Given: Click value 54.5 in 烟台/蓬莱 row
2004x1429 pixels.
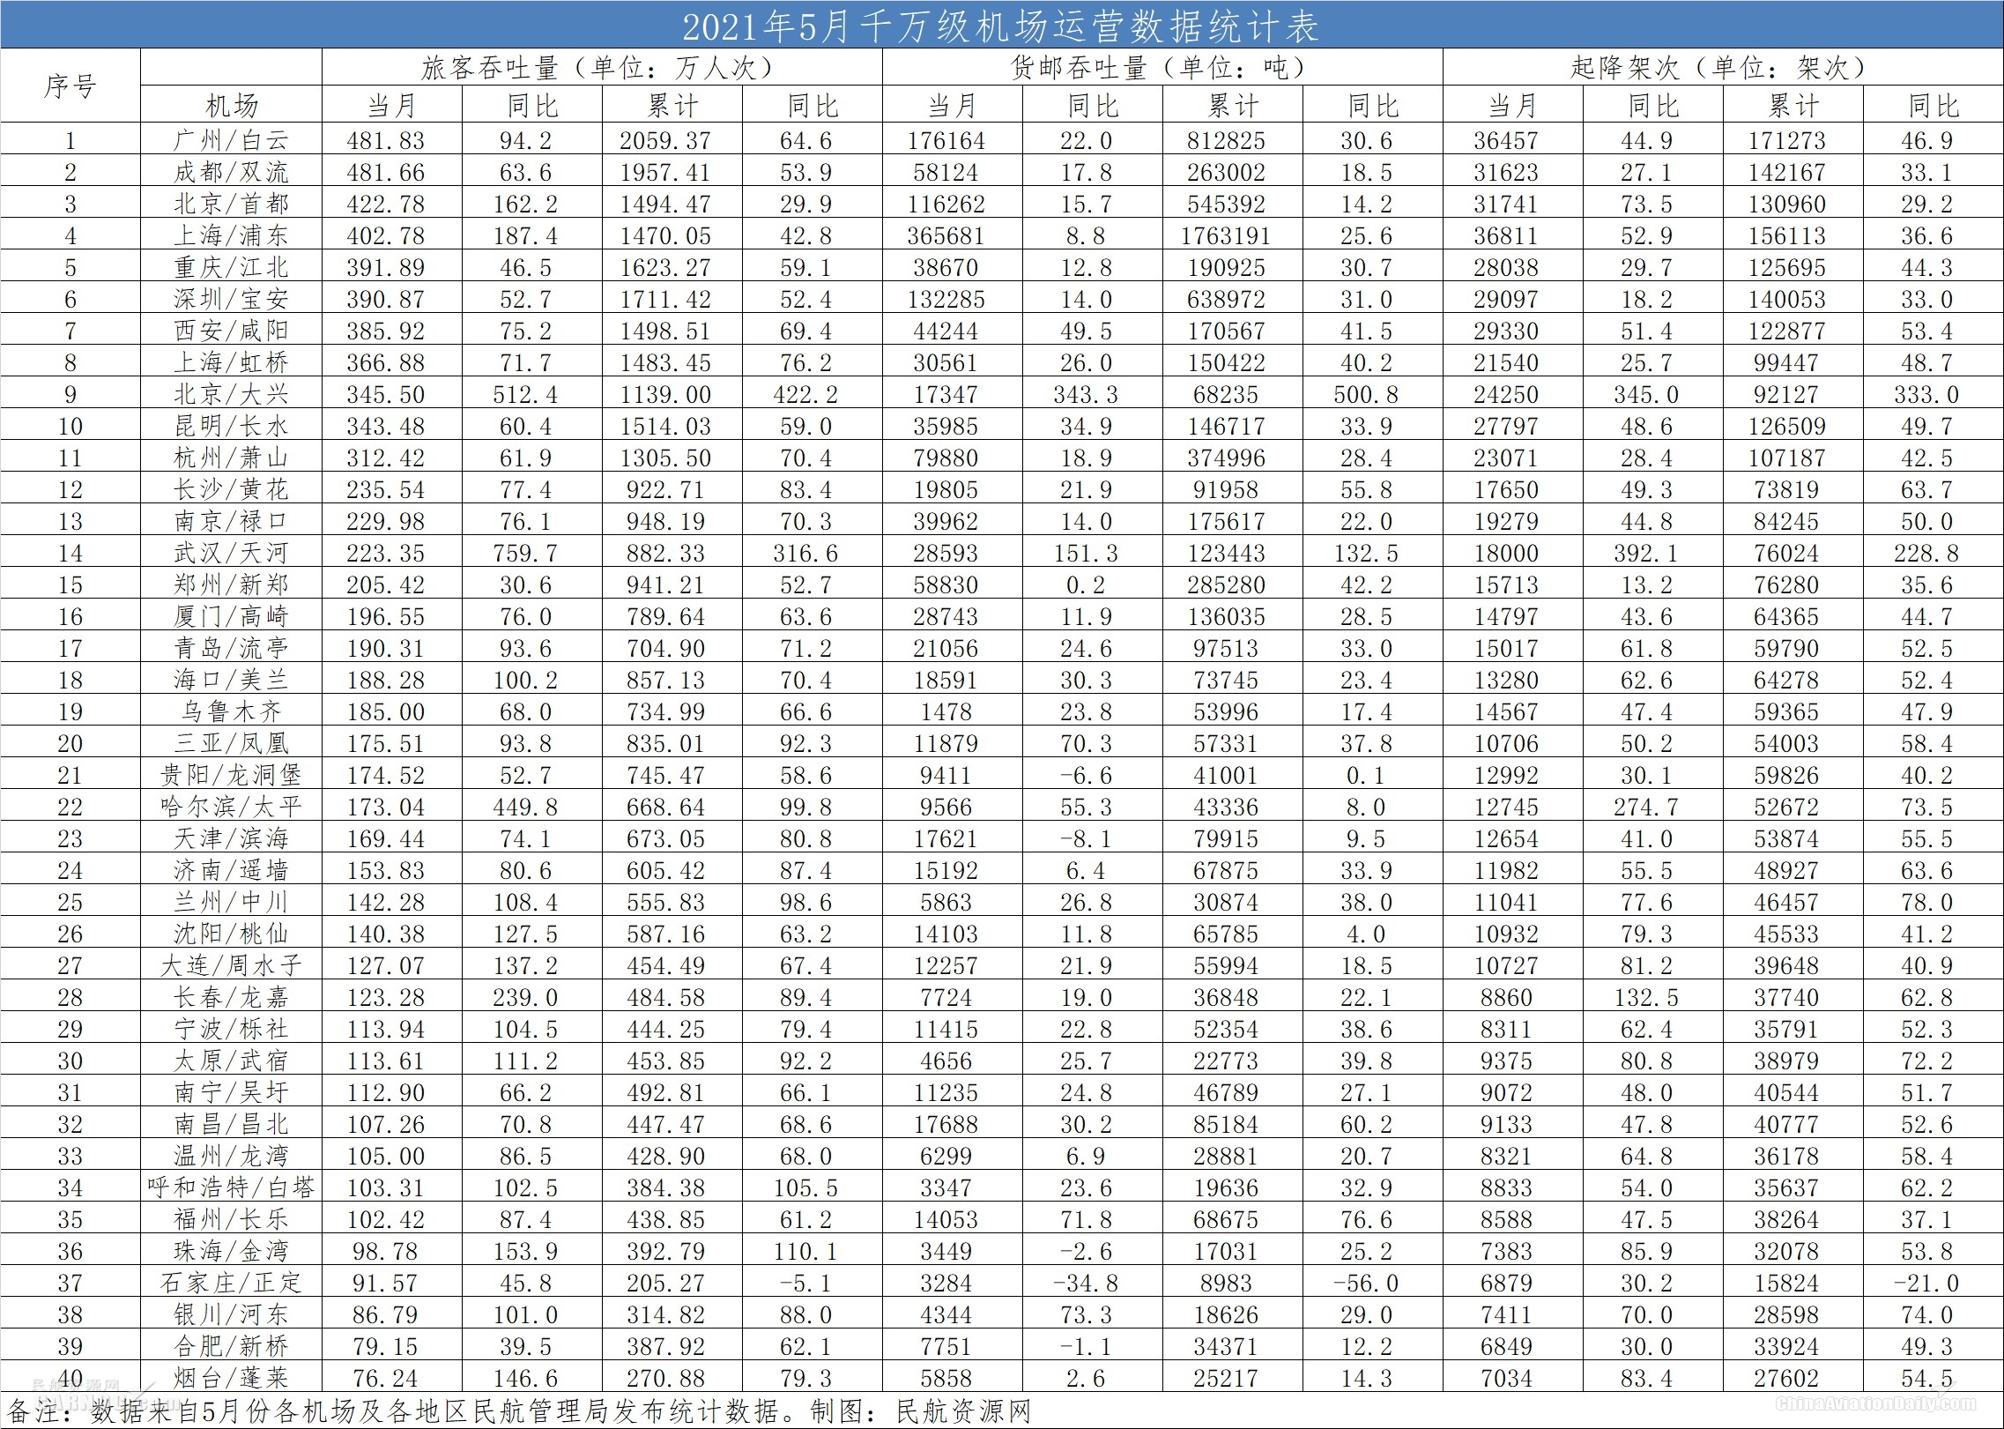Looking at the screenshot, I should coord(1927,1379).
